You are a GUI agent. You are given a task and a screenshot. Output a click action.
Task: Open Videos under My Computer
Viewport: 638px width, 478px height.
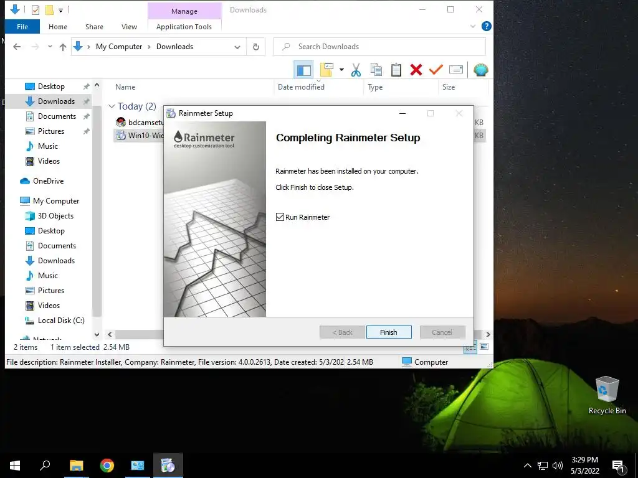(49, 306)
